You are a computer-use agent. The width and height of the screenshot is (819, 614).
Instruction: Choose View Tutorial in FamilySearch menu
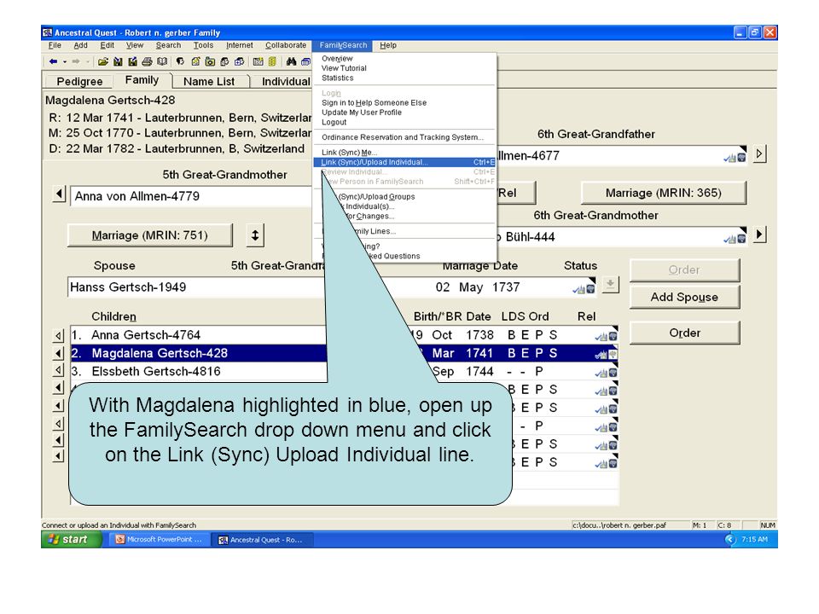click(x=344, y=68)
